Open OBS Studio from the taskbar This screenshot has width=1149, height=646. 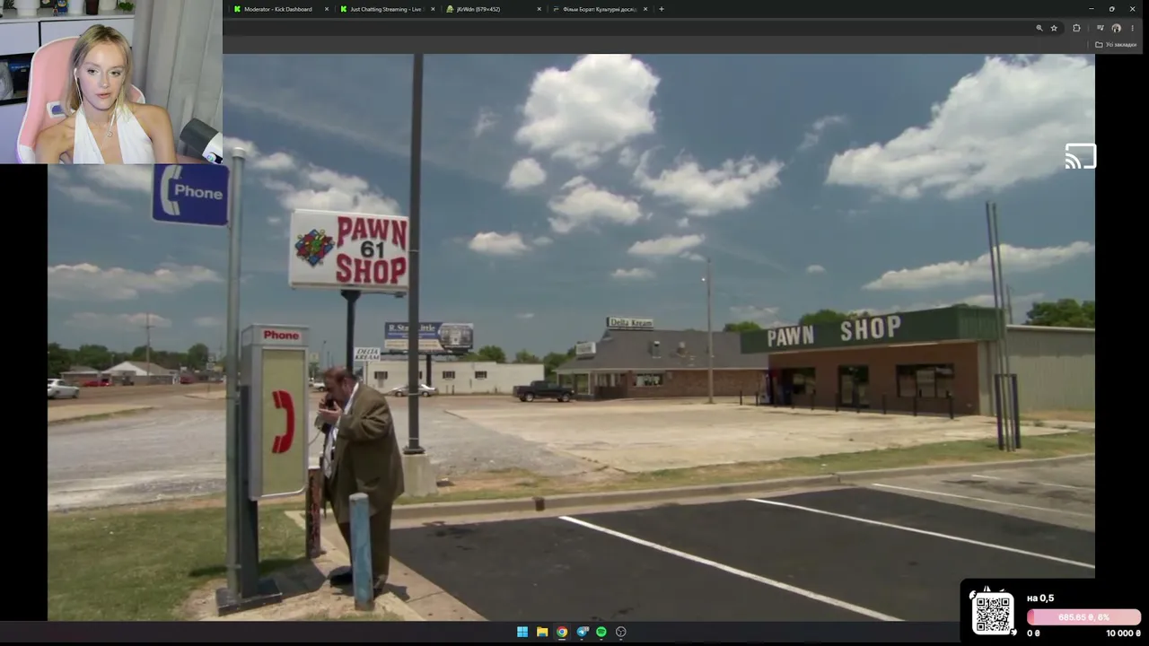pyautogui.click(x=620, y=632)
